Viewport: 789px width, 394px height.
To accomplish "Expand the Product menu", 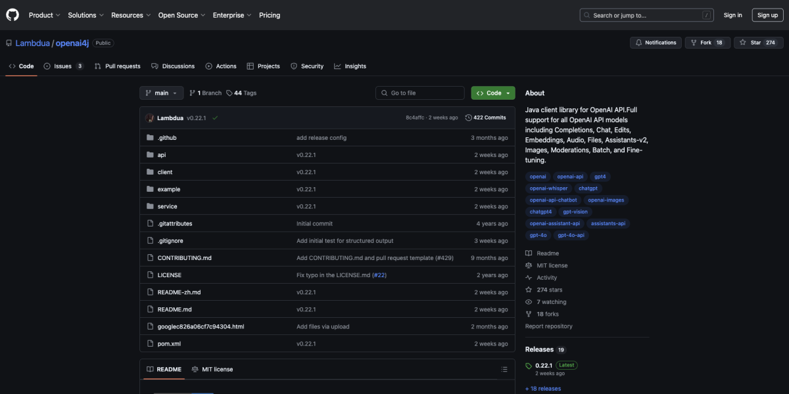I will pos(43,14).
